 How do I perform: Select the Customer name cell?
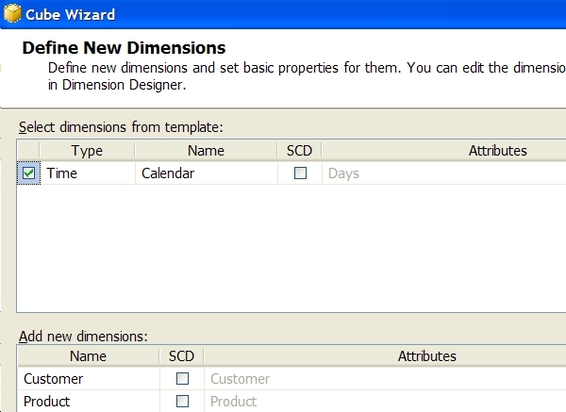(x=89, y=378)
